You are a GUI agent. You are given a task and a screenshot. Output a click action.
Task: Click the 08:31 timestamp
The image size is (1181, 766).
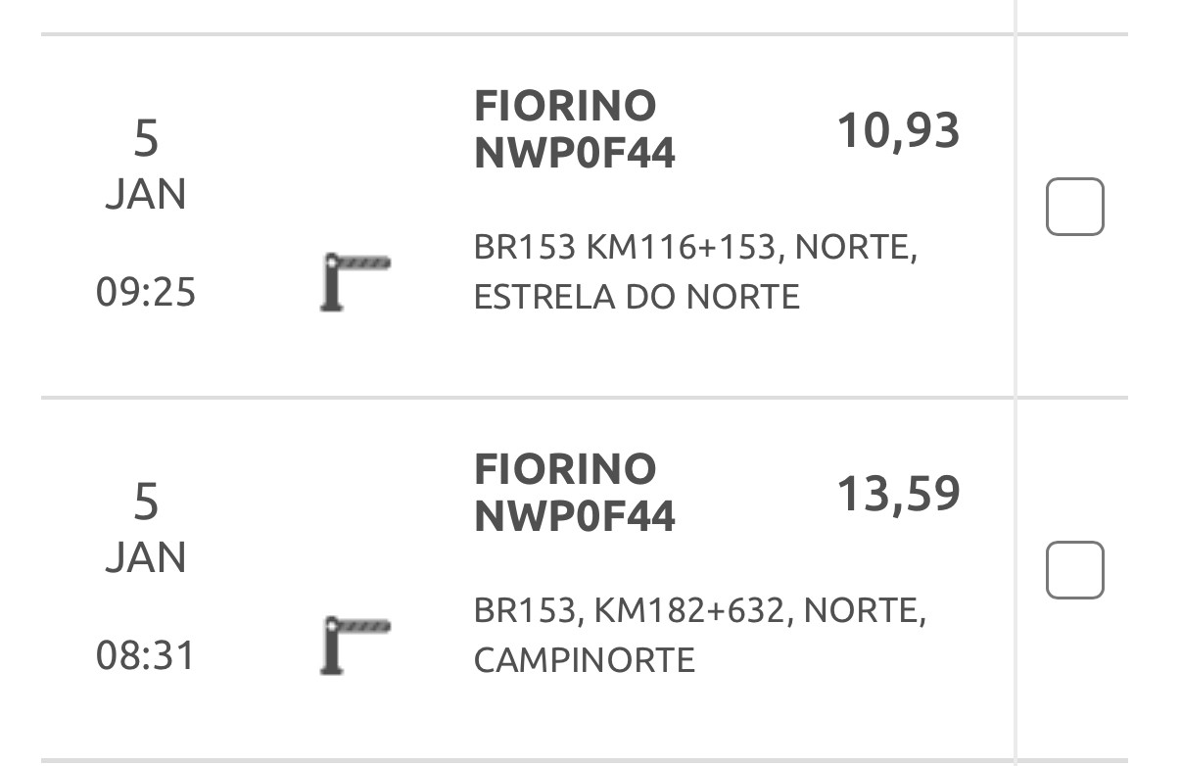pyautogui.click(x=146, y=655)
